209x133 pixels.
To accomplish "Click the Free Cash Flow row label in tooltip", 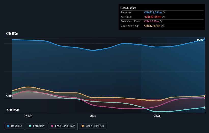I will (x=130, y=21).
